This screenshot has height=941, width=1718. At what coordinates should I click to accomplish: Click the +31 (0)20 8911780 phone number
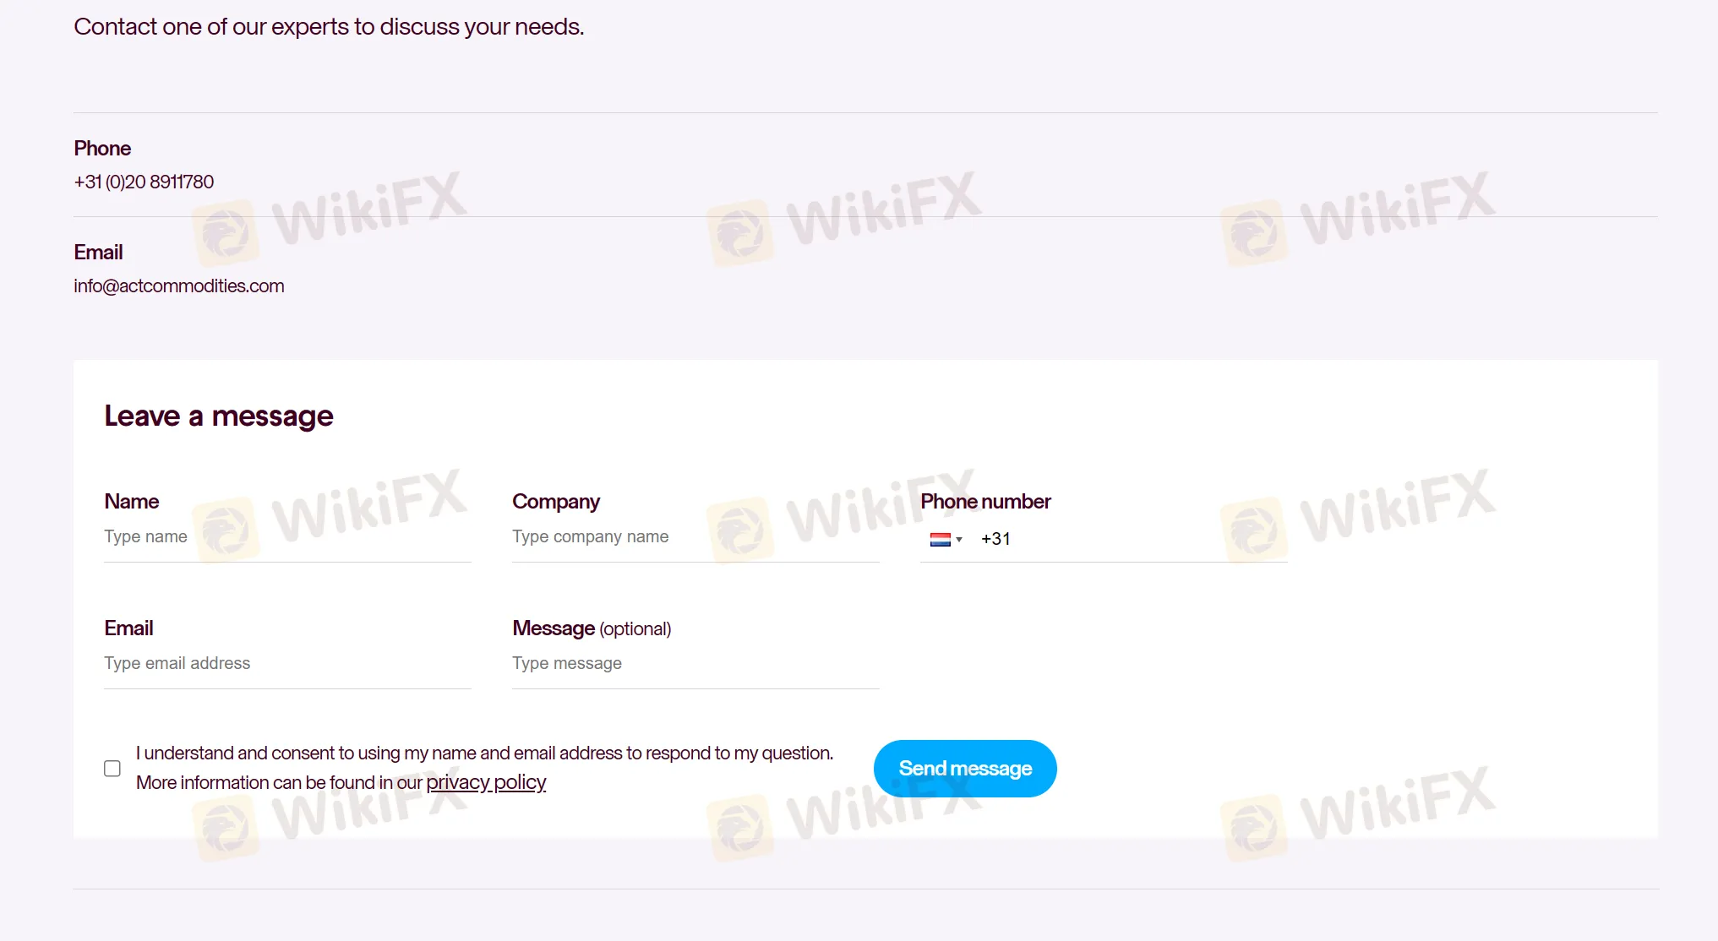(144, 182)
